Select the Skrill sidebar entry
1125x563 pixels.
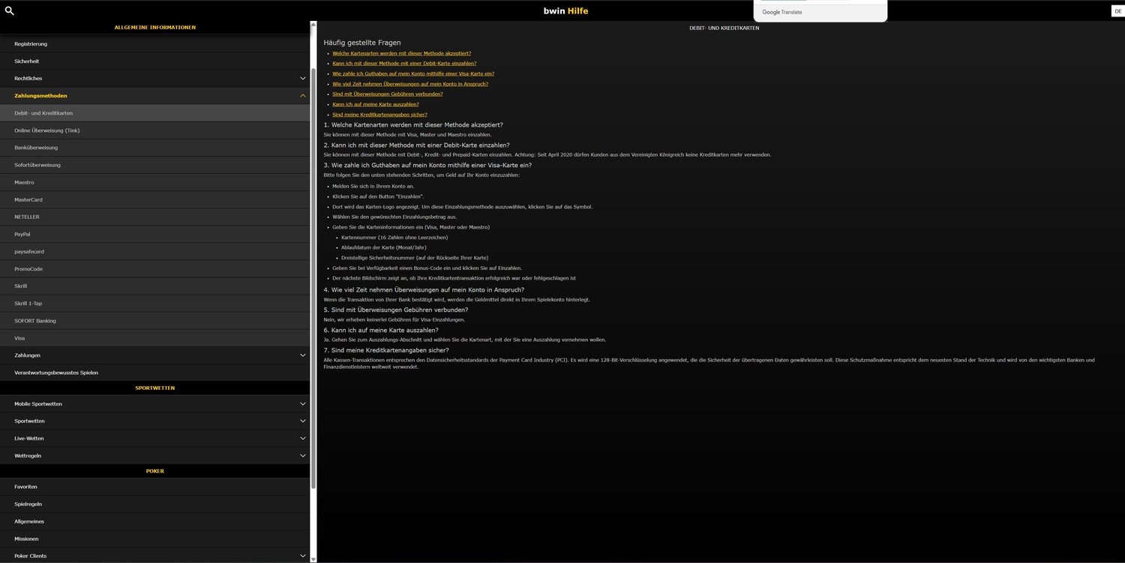point(154,286)
